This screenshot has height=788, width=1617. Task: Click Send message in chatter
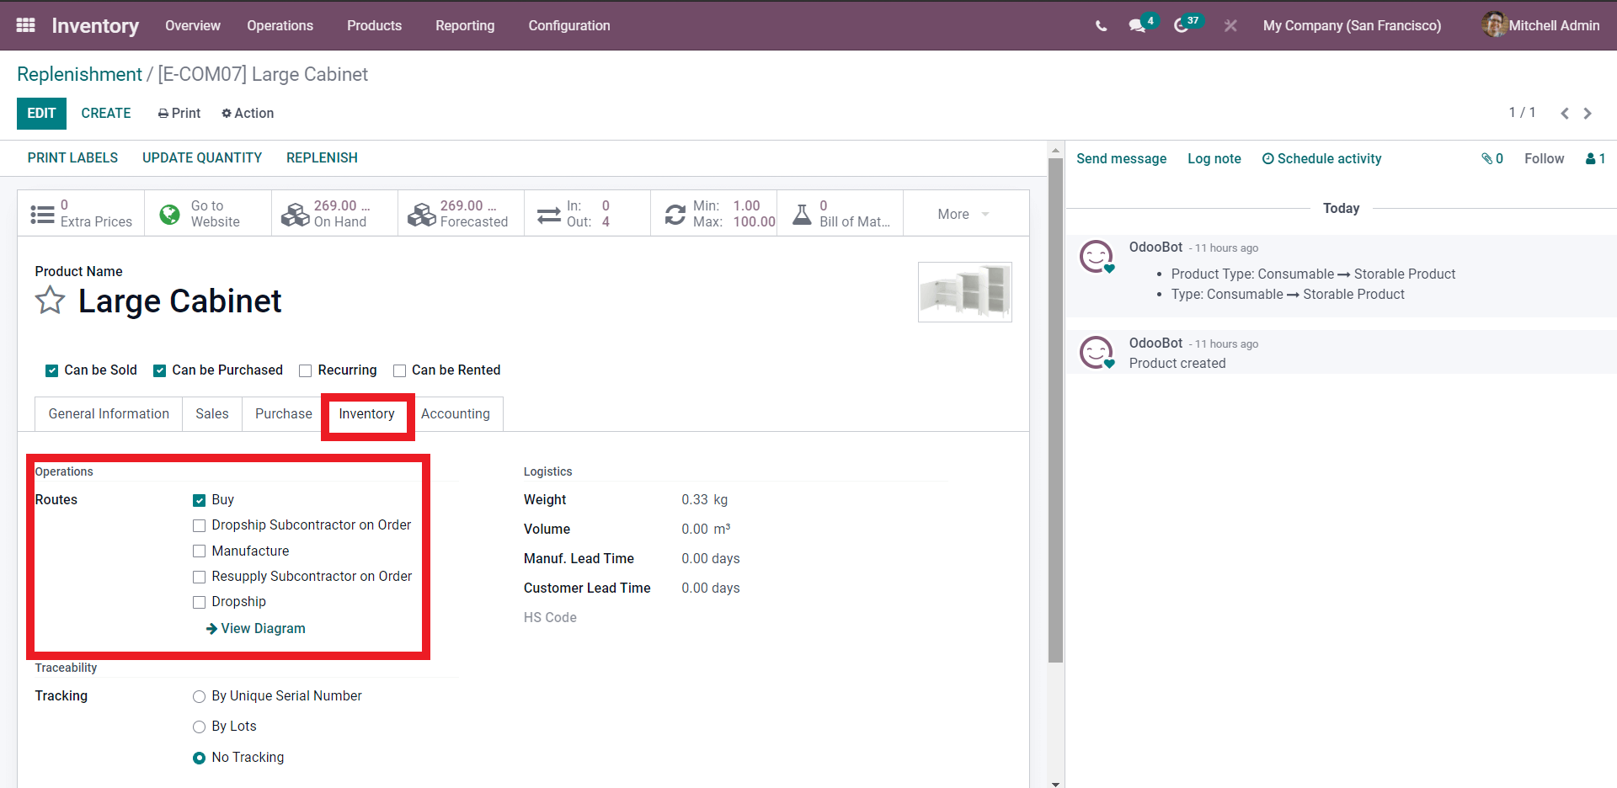pos(1121,158)
